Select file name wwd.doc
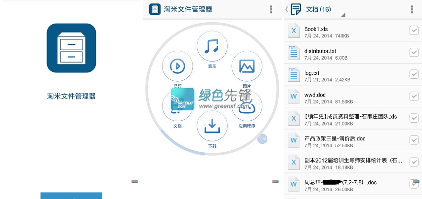Viewport: 422px width, 199px height. point(315,95)
